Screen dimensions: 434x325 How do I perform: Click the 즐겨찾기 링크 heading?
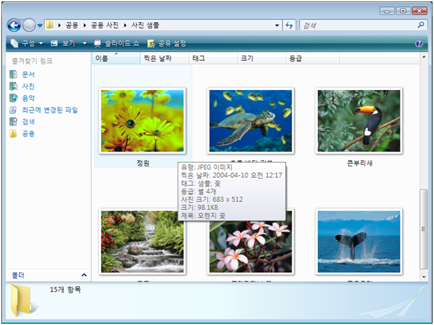(32, 61)
